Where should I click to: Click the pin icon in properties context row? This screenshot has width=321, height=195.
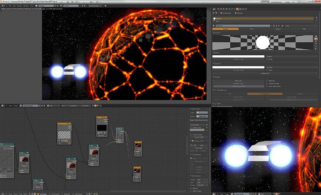click(214, 13)
